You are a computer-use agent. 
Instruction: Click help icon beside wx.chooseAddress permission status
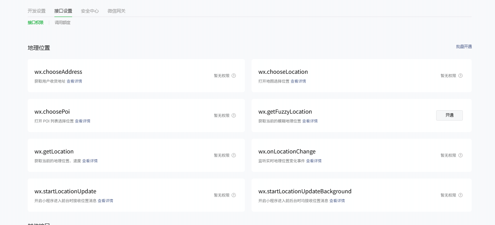pyautogui.click(x=234, y=76)
